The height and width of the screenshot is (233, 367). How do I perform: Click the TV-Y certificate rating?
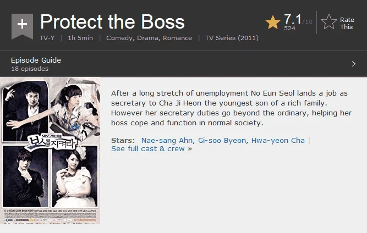click(x=47, y=38)
